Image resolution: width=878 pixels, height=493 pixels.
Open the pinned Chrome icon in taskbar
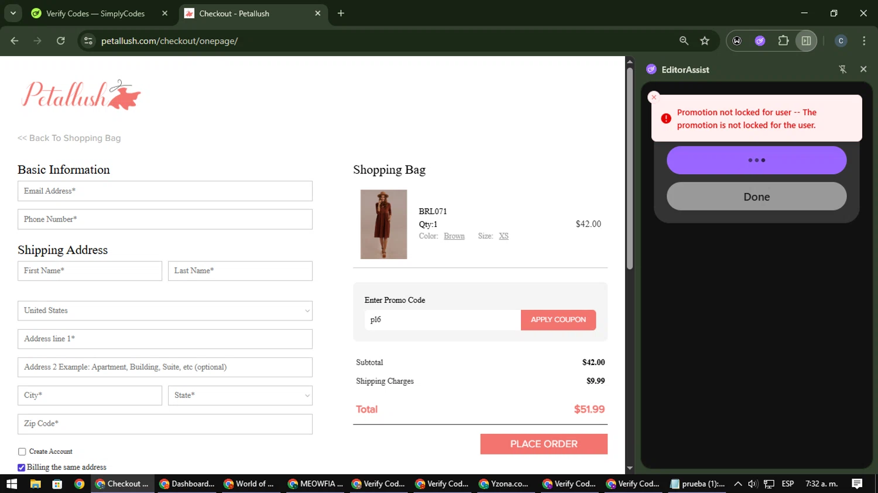(x=80, y=484)
